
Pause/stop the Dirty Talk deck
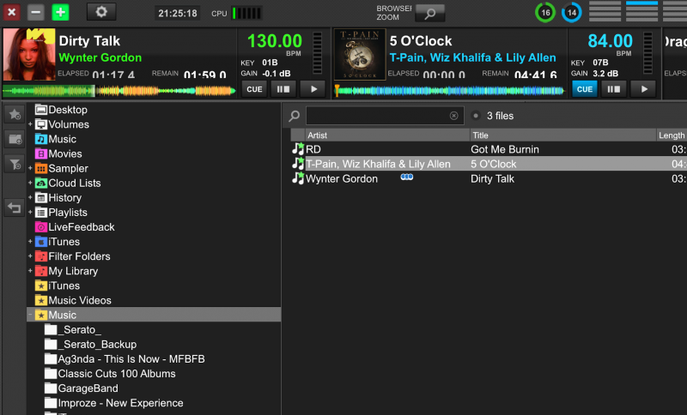coord(283,89)
